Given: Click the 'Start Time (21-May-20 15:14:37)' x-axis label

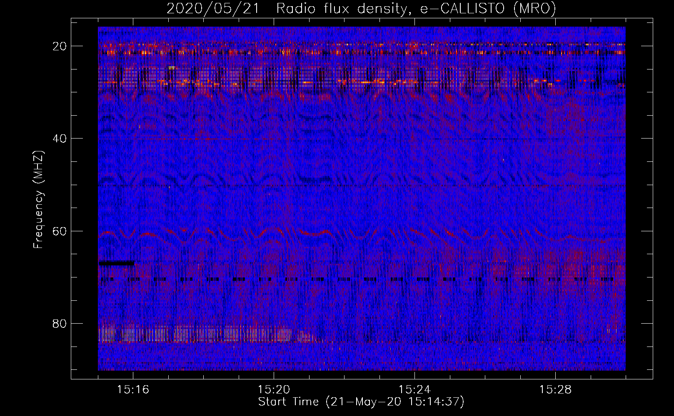Looking at the screenshot, I should (x=361, y=402).
